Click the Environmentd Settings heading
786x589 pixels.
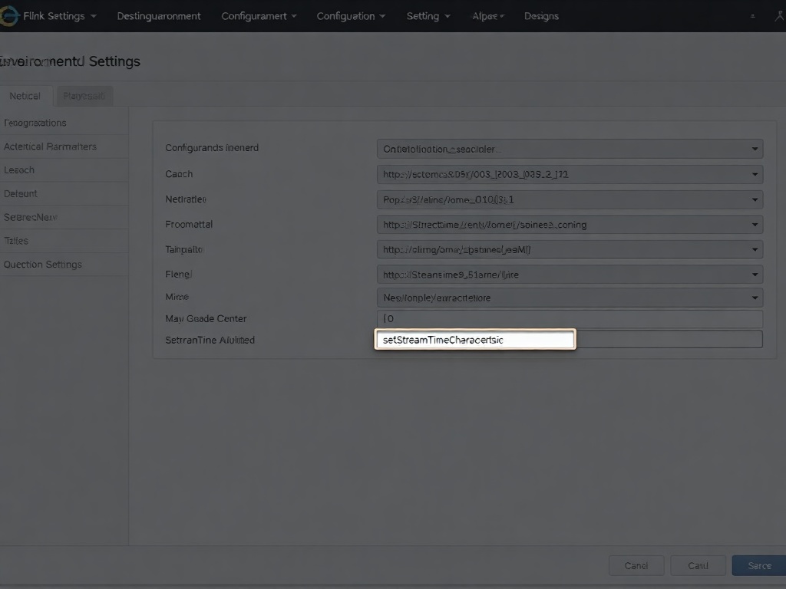click(x=70, y=61)
